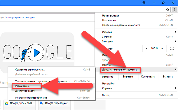Open Расширения from the submenu

[x=52, y=86]
